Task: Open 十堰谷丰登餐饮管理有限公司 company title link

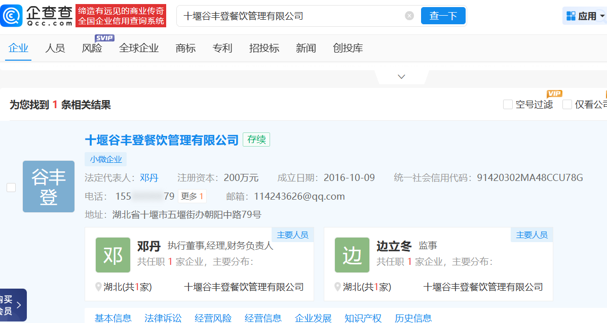Action: pyautogui.click(x=162, y=140)
